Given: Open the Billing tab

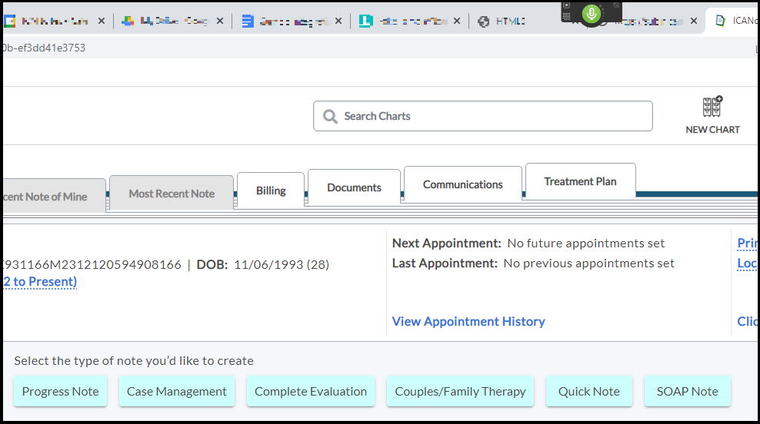Looking at the screenshot, I should [x=271, y=190].
